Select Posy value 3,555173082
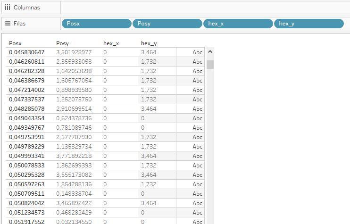This screenshot has width=350, height=224. (74, 174)
